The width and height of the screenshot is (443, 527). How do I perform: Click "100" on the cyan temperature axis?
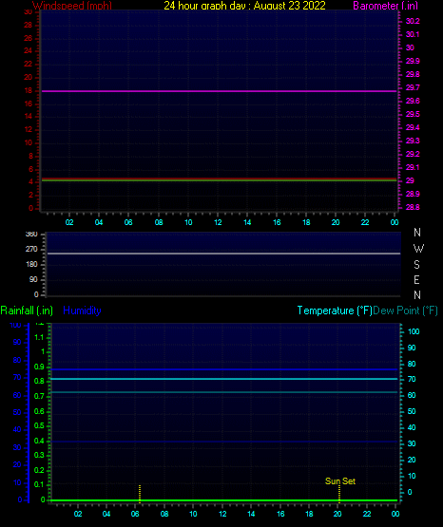414,331
